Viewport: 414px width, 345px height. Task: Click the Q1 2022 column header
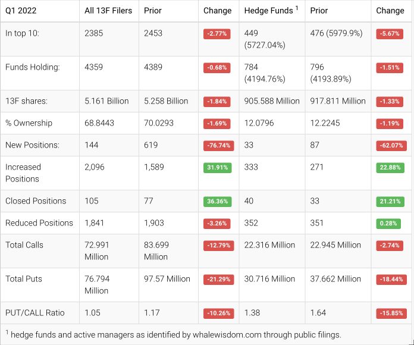23,11
